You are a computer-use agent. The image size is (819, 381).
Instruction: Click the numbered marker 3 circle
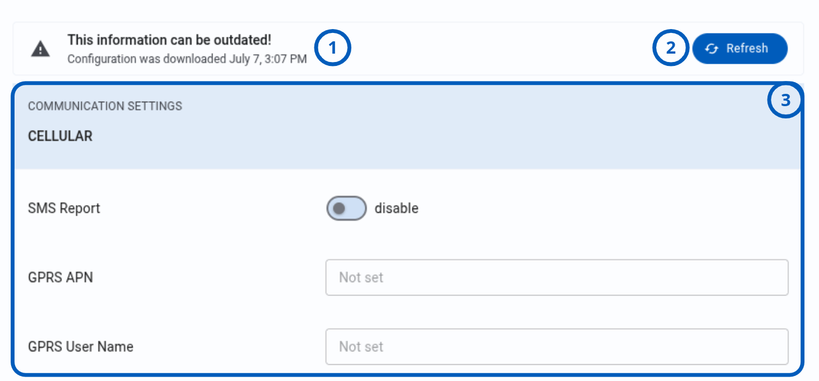785,101
